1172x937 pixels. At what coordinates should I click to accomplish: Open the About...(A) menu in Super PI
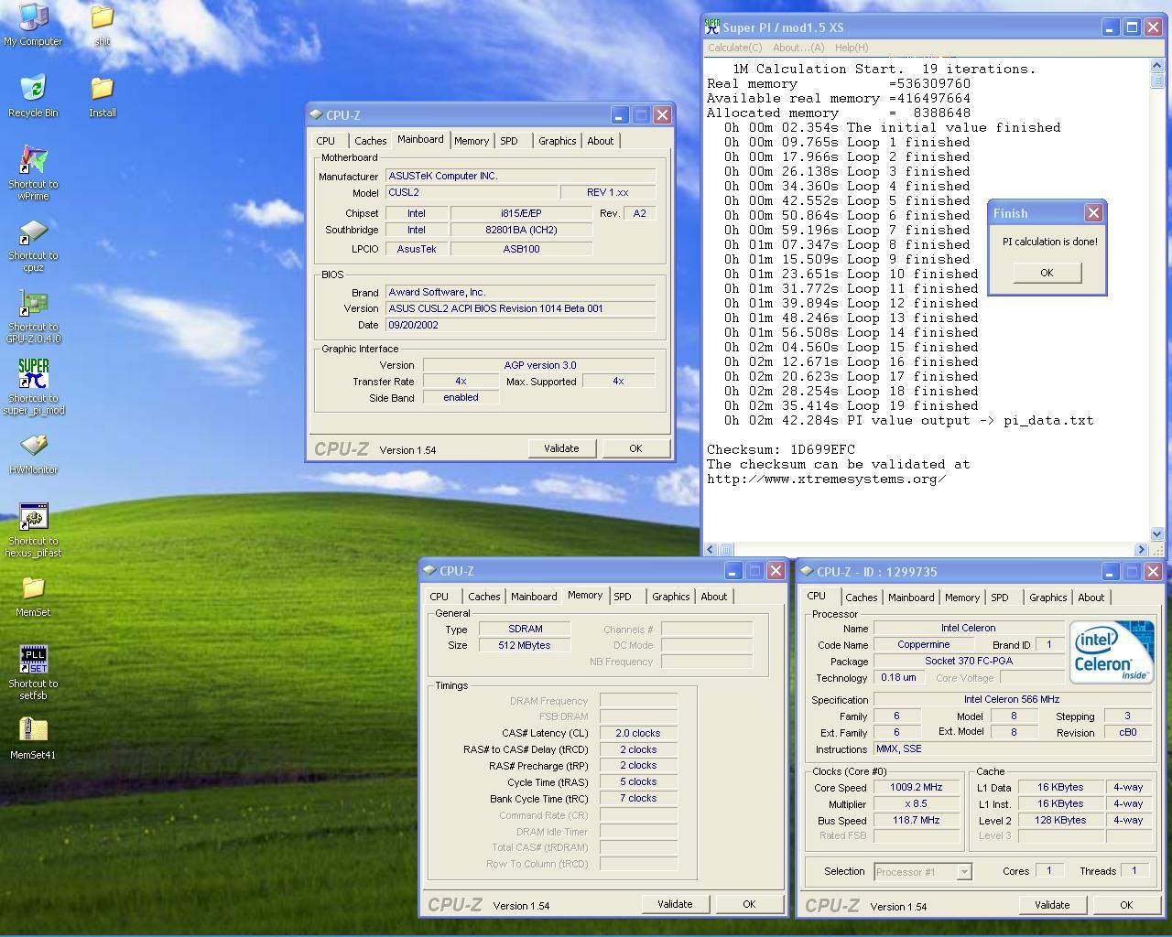pyautogui.click(x=798, y=48)
